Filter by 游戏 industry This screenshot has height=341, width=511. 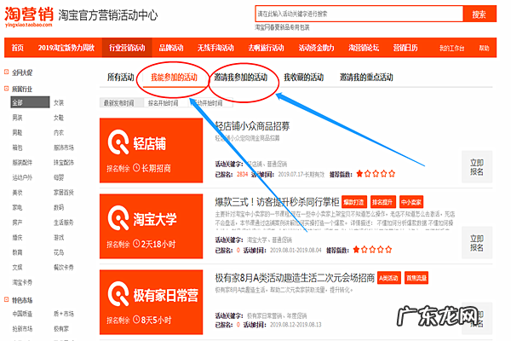point(59,238)
